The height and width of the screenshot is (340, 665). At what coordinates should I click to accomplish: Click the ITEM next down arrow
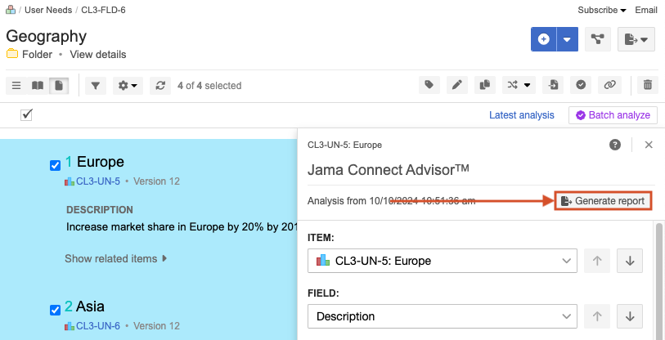(630, 261)
